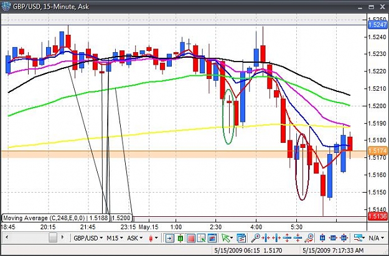Maximize the GBP/USD chart window
This screenshot has width=389, height=256.
click(371, 7)
